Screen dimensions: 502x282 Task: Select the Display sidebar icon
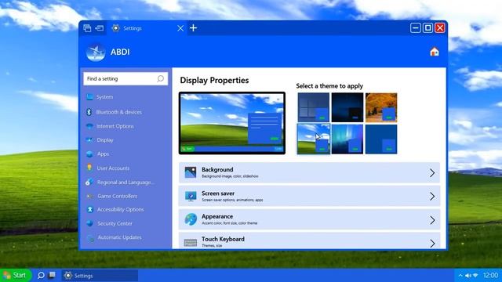pos(89,140)
